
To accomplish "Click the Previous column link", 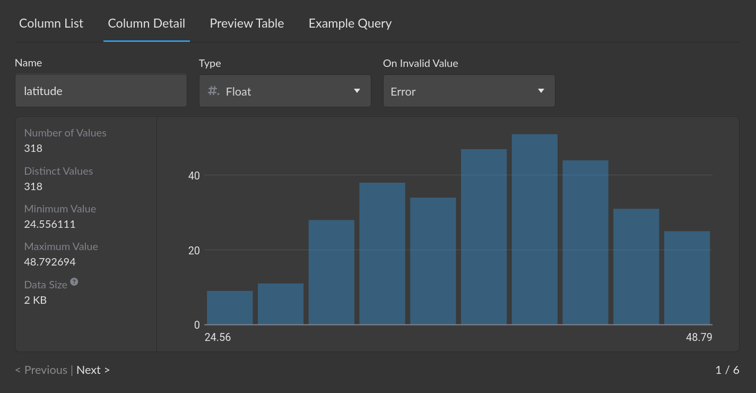I will click(41, 370).
